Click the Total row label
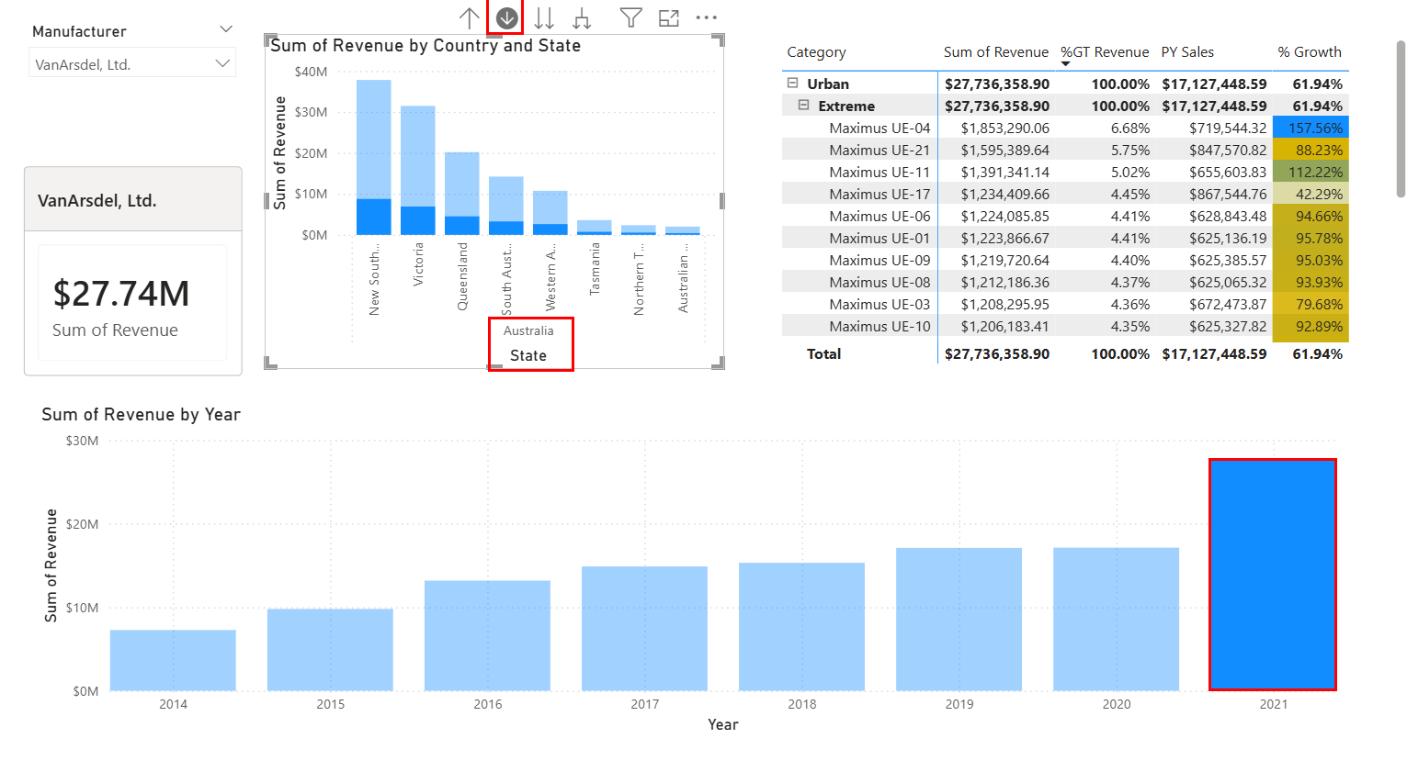The width and height of the screenshot is (1407, 772). [x=823, y=353]
